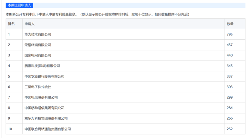
Task: Select applicant 中国联合网络通信集团有限公司
Action: [x=48, y=129]
